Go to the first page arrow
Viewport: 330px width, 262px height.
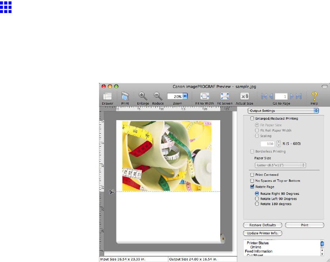click(264, 96)
